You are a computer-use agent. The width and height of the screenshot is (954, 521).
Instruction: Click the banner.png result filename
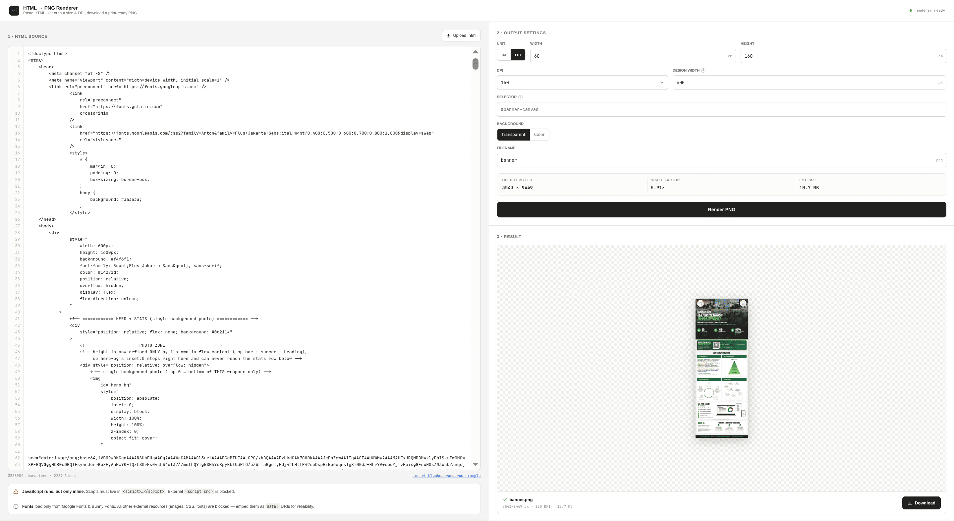coord(521,500)
